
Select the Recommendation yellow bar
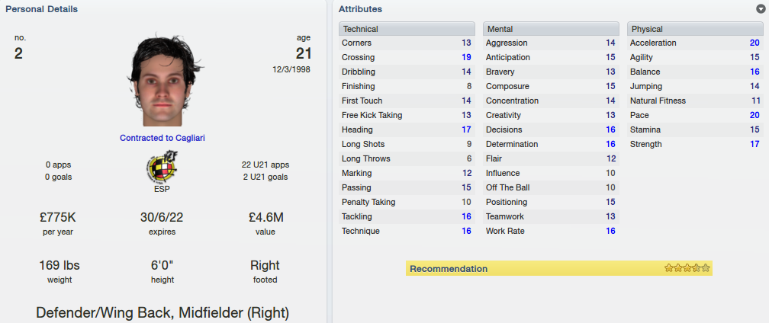[x=559, y=268]
